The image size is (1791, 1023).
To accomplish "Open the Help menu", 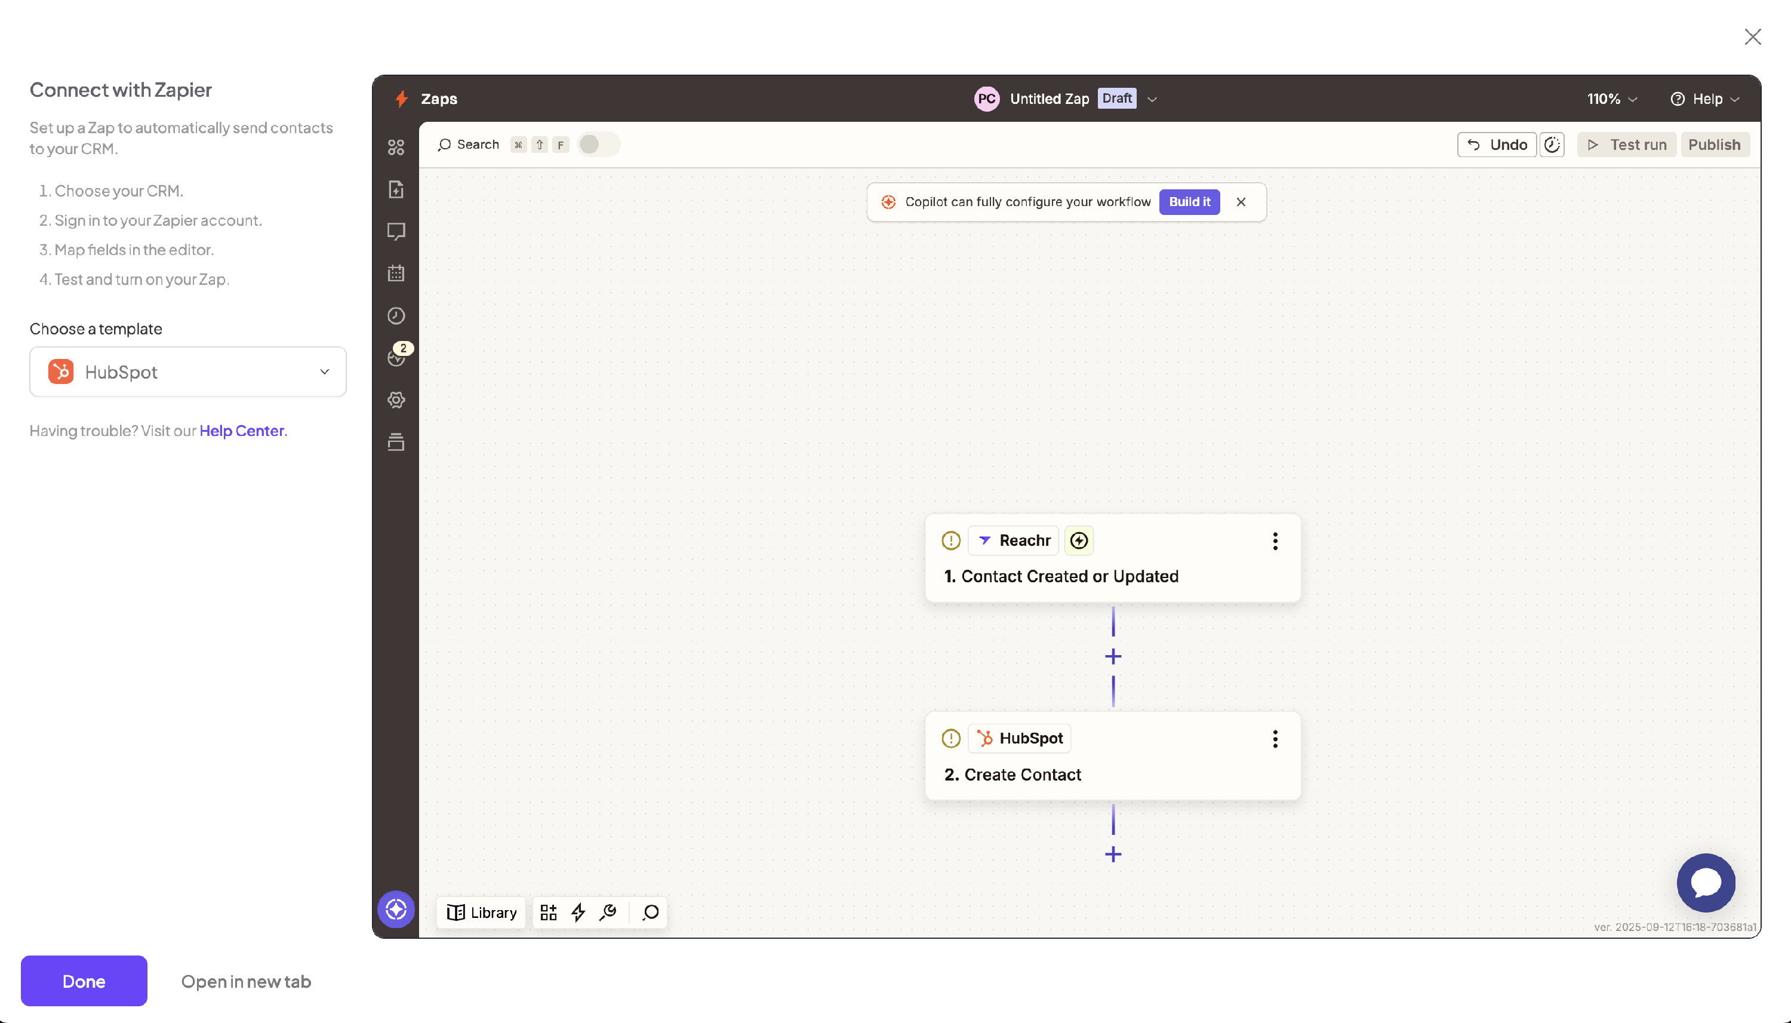I will (x=1704, y=99).
